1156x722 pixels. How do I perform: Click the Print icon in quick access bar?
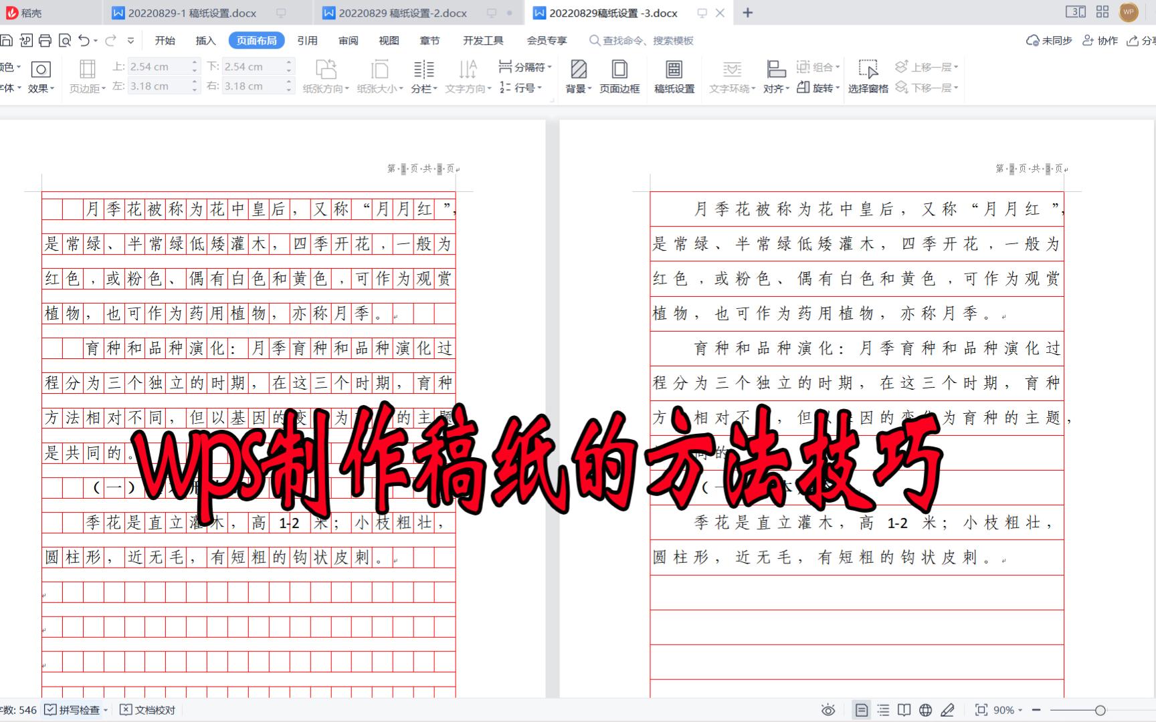click(x=45, y=41)
